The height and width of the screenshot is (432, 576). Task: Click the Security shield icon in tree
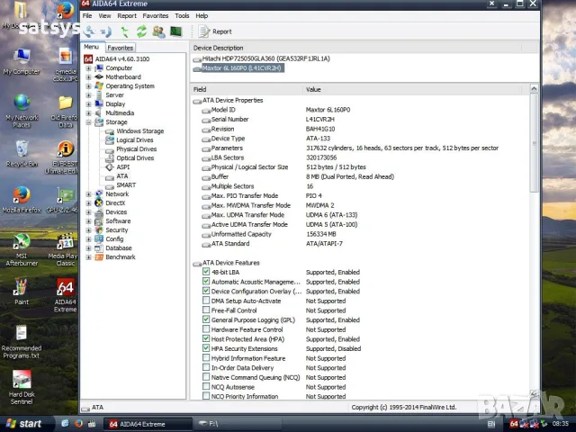pyautogui.click(x=99, y=230)
